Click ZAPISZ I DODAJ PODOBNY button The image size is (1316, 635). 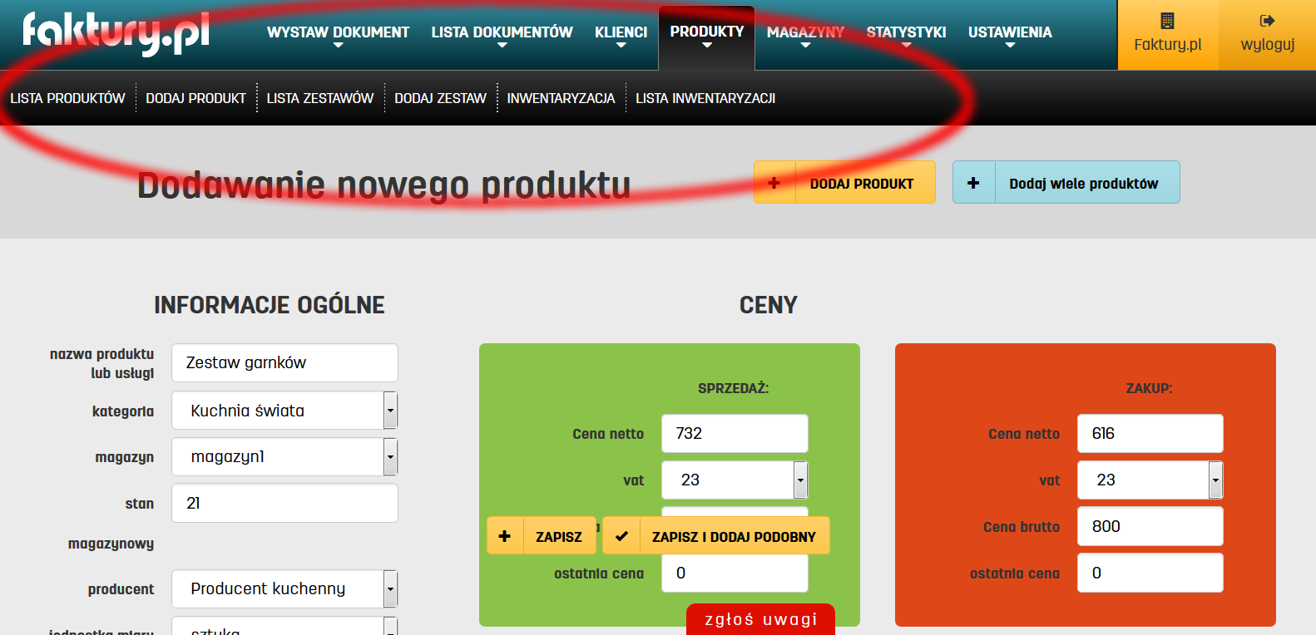click(716, 536)
